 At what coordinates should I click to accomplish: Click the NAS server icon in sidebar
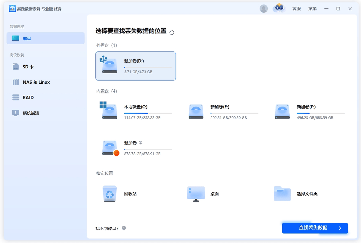point(16,82)
